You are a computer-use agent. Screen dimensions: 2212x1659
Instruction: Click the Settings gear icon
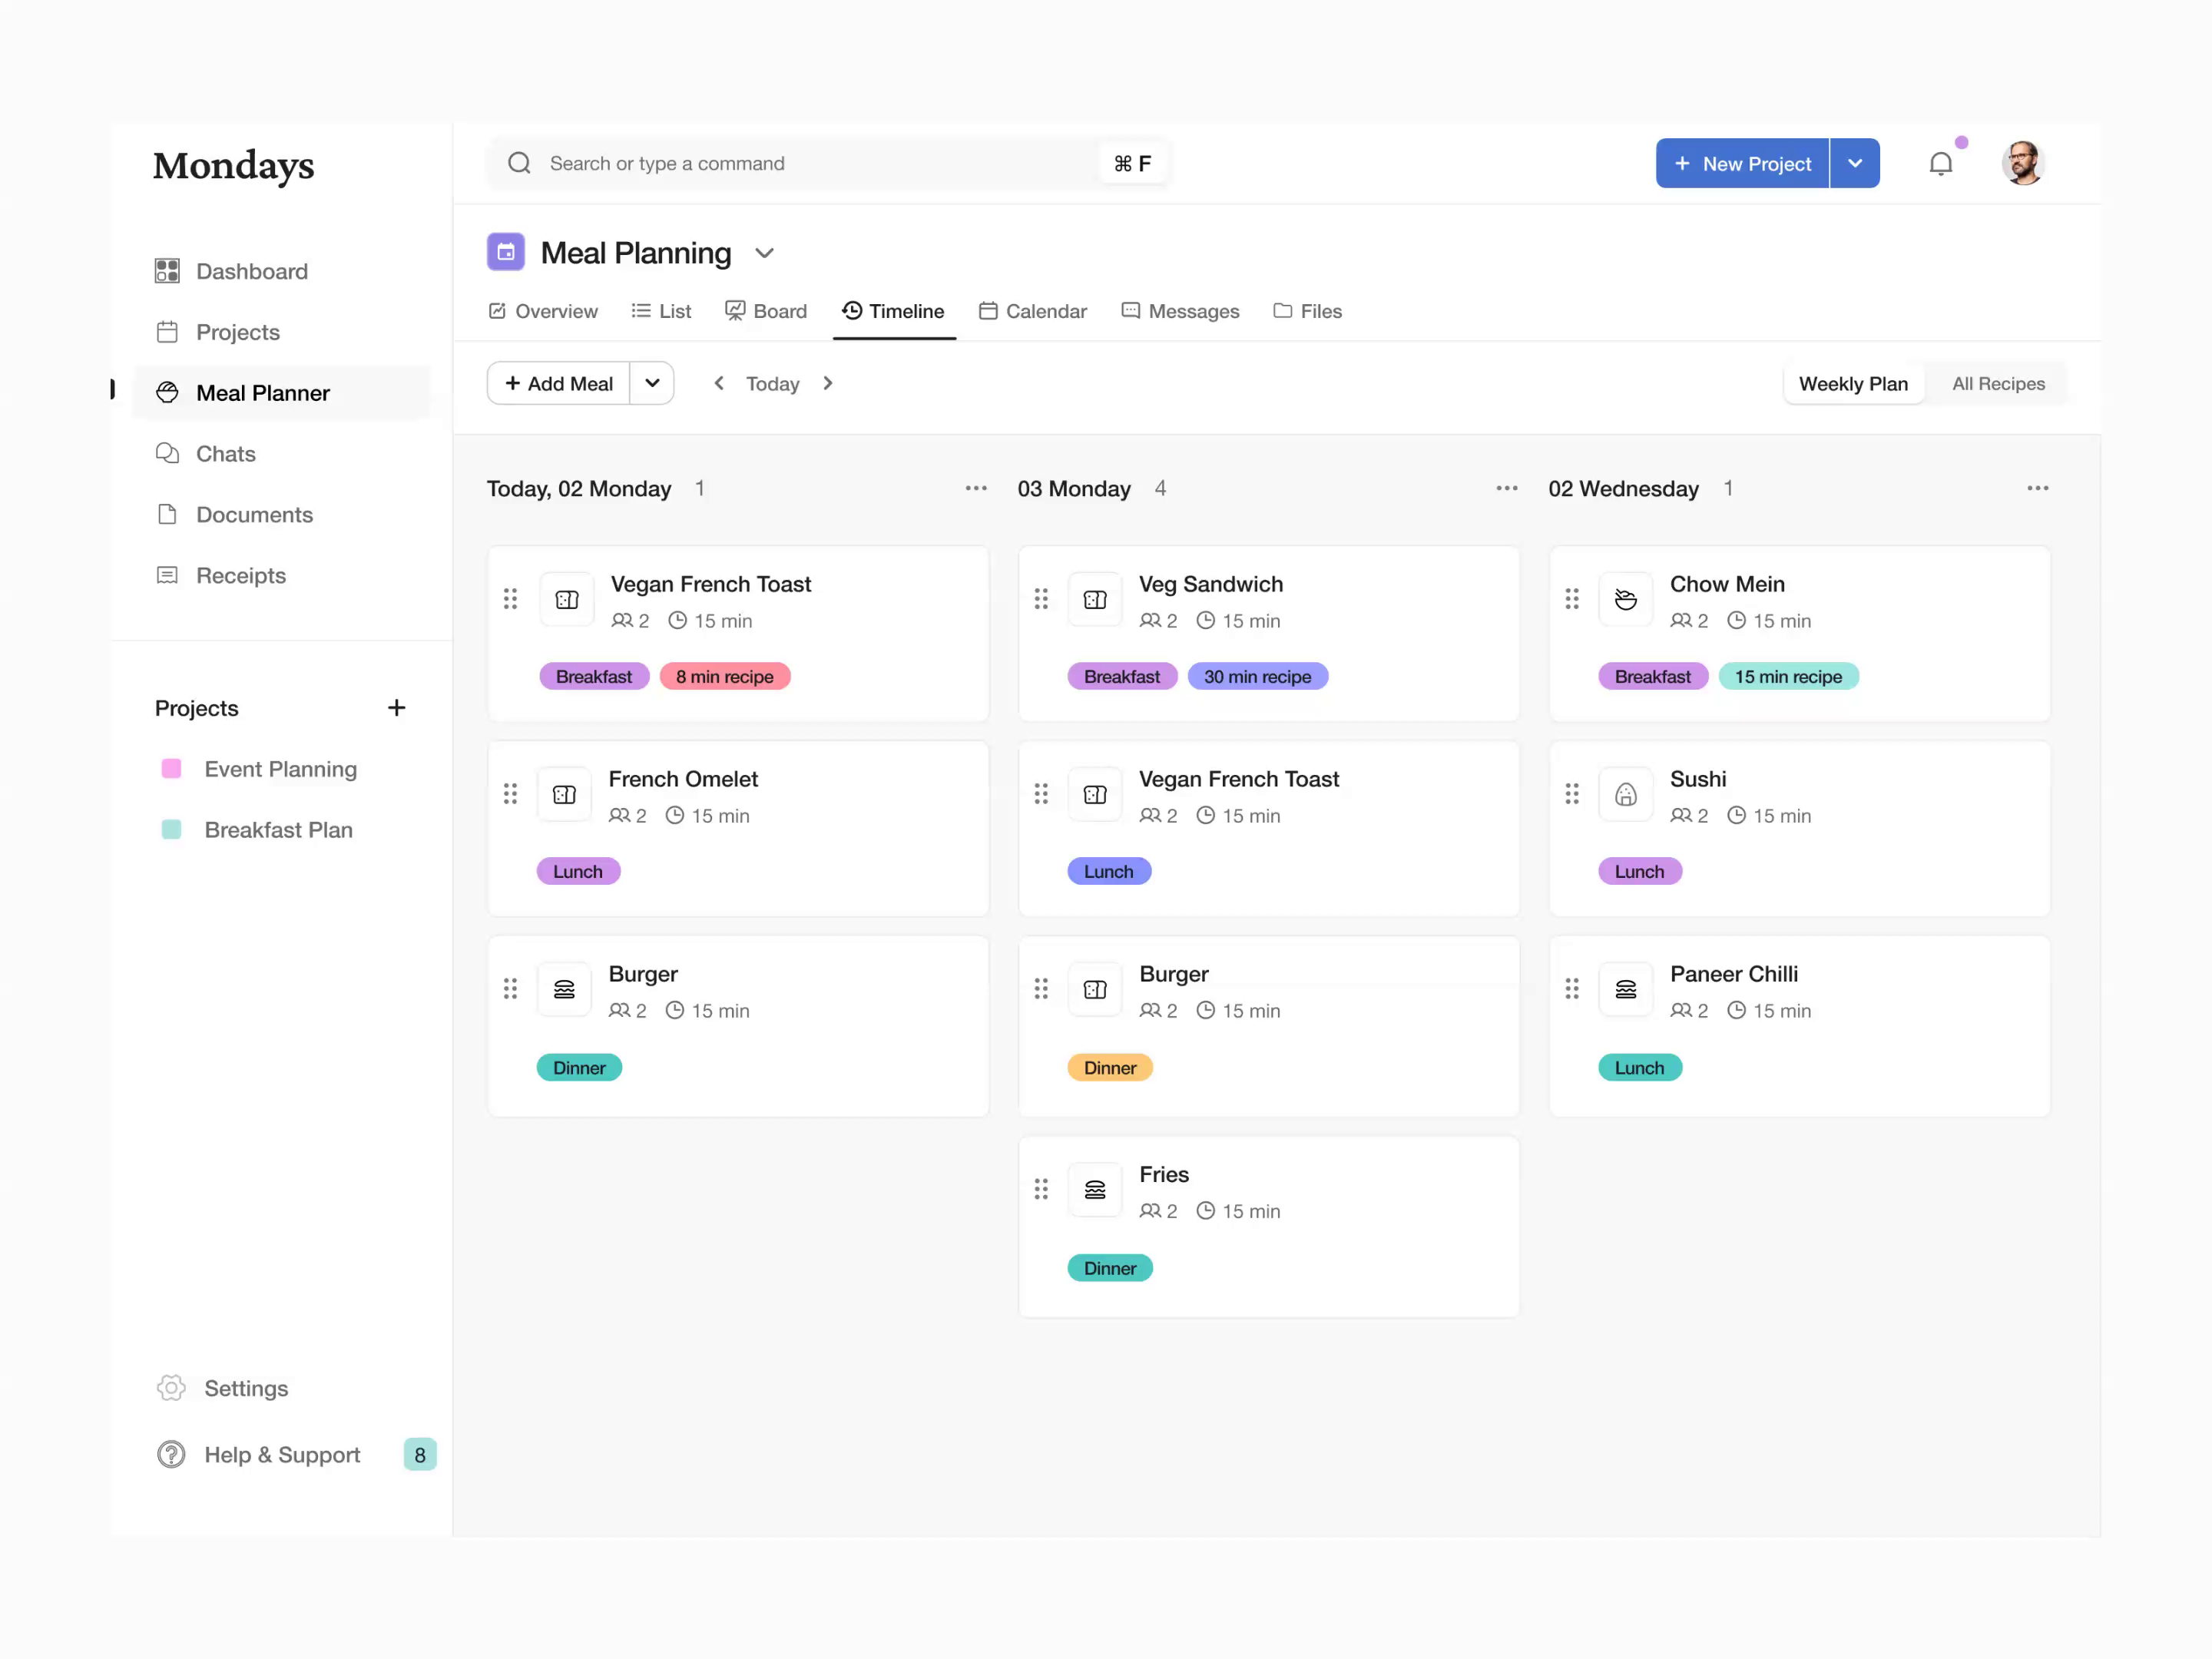click(x=170, y=1388)
